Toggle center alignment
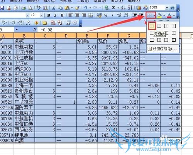Image resolution: width=193 pixels, height=155 pixels. (77, 15)
